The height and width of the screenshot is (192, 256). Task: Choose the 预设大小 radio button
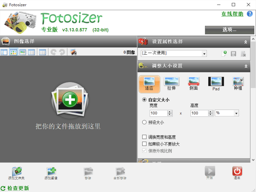coord(144,122)
